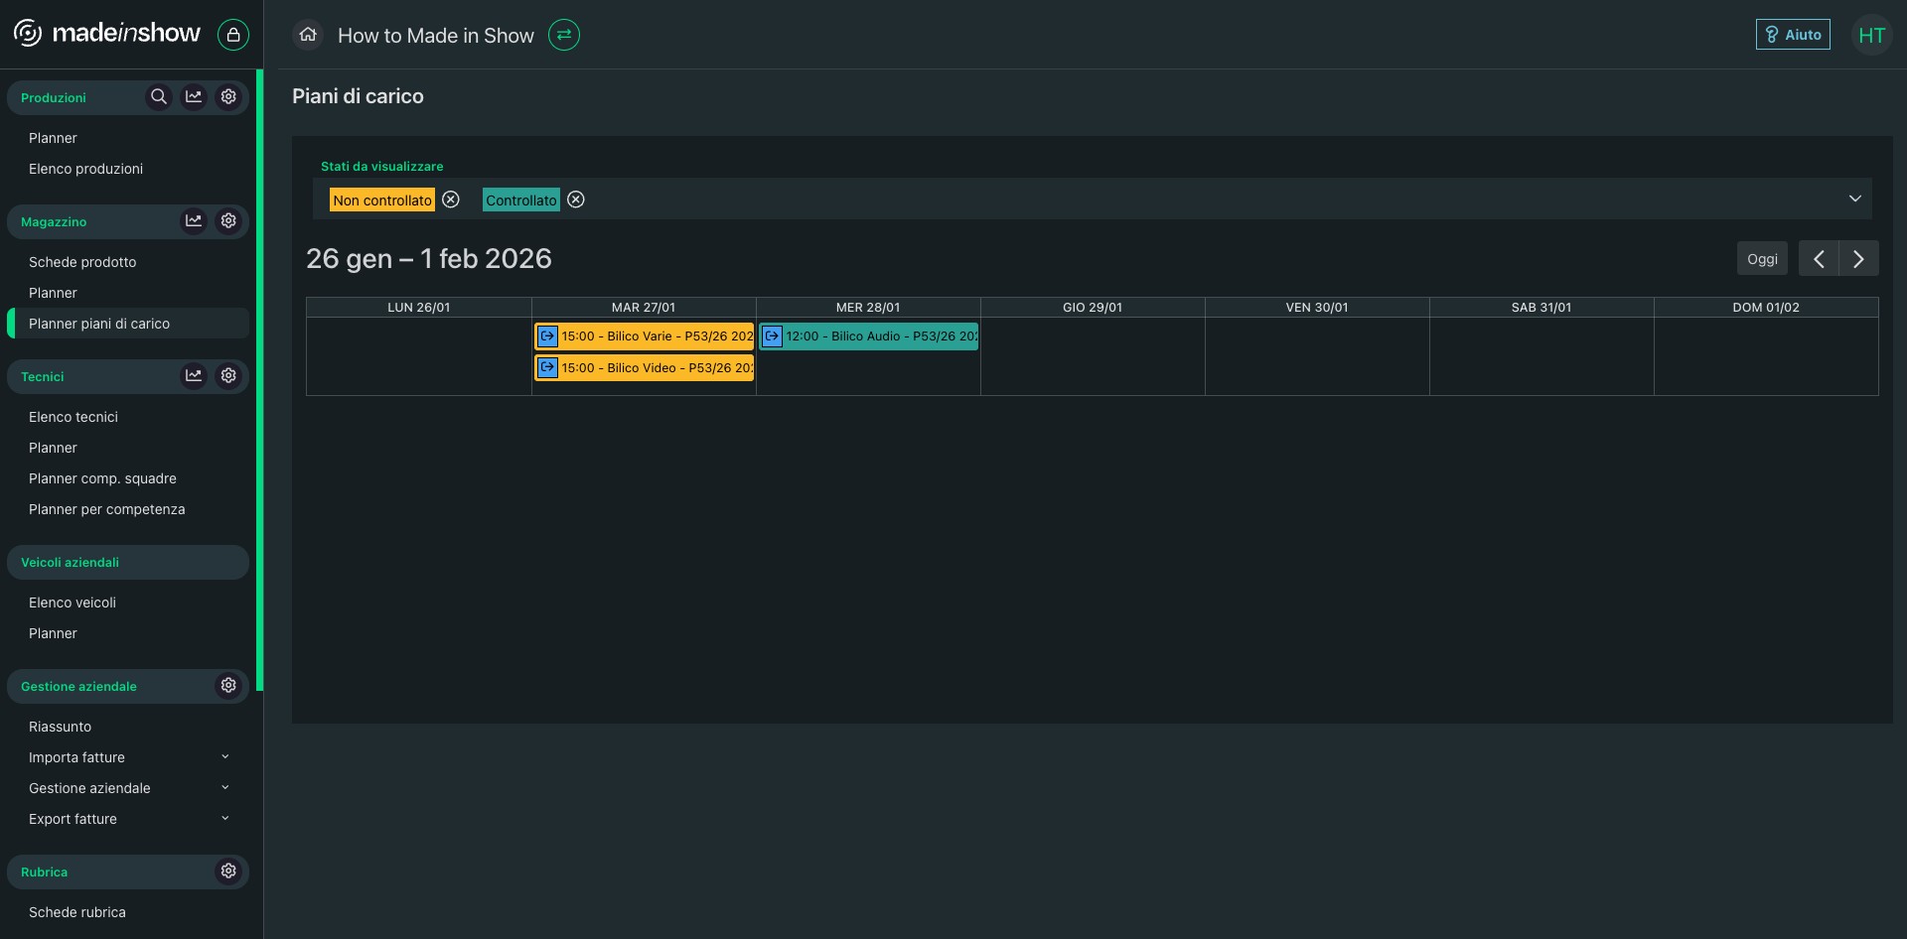Open the HT user avatar

click(x=1871, y=36)
